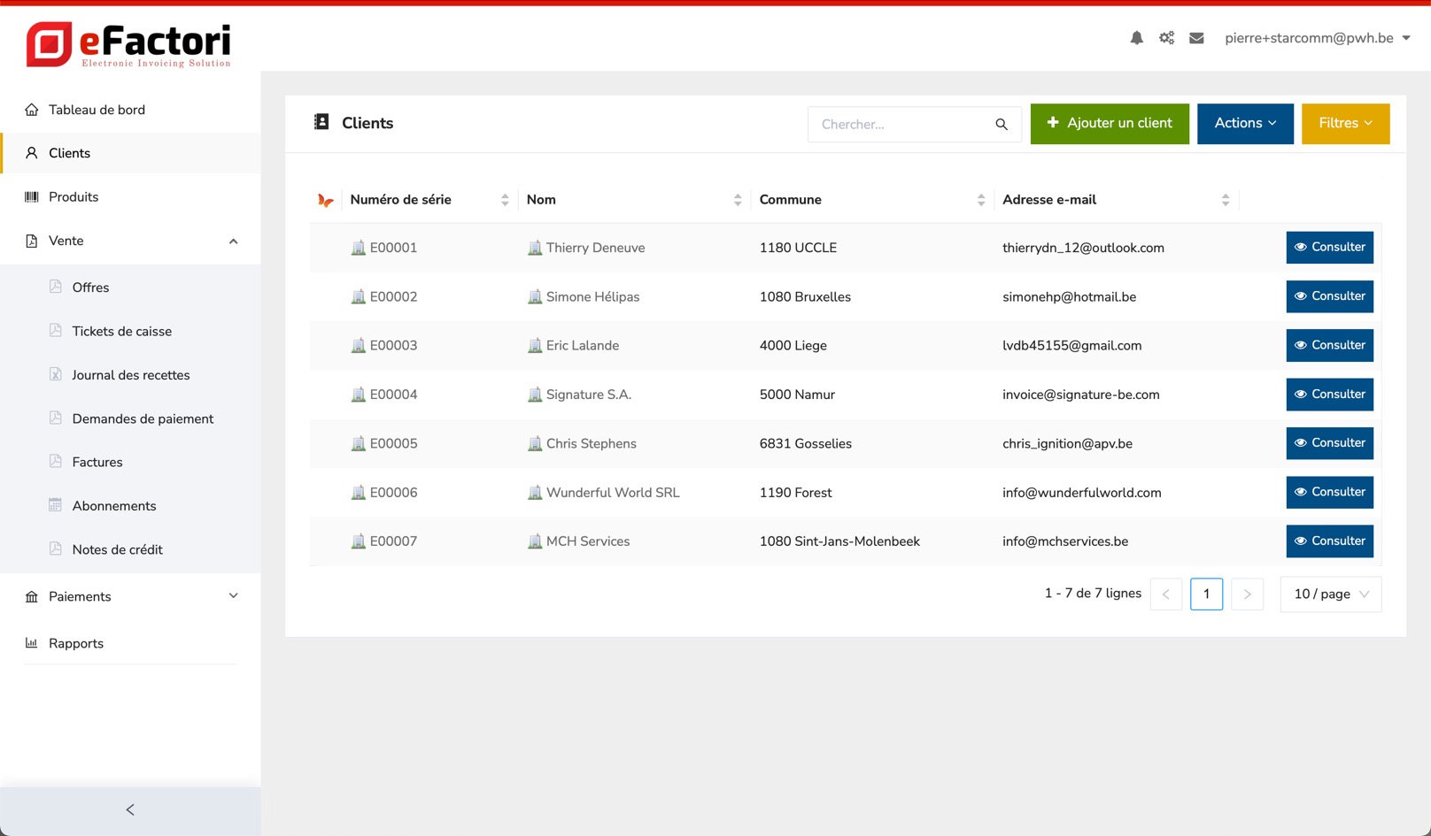Go to Tableau de bord

tap(97, 110)
